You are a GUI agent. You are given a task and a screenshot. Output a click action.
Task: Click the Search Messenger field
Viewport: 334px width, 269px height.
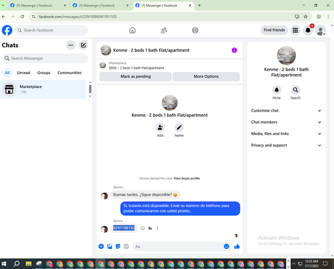point(45,58)
